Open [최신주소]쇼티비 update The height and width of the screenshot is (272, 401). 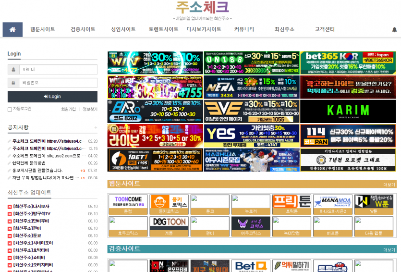point(29,258)
